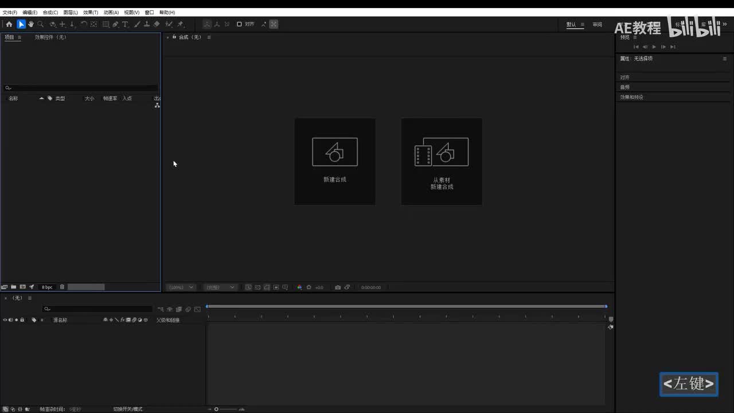The height and width of the screenshot is (413, 734).
Task: Select the Zoom magnifier tool
Action: click(41, 24)
